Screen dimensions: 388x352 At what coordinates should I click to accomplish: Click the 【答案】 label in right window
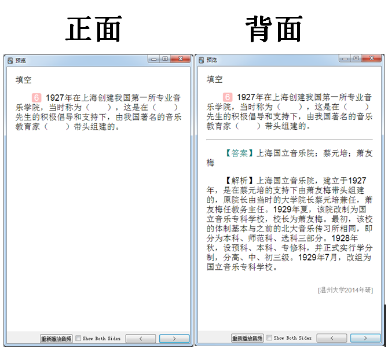click(240, 153)
